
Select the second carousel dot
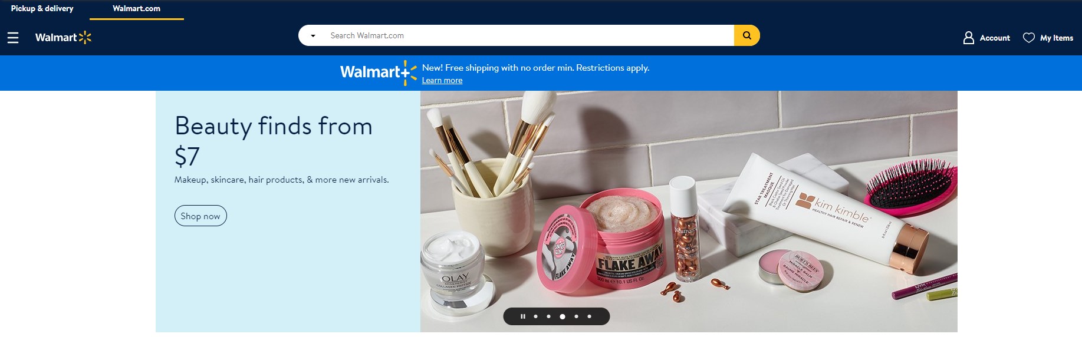tap(548, 316)
